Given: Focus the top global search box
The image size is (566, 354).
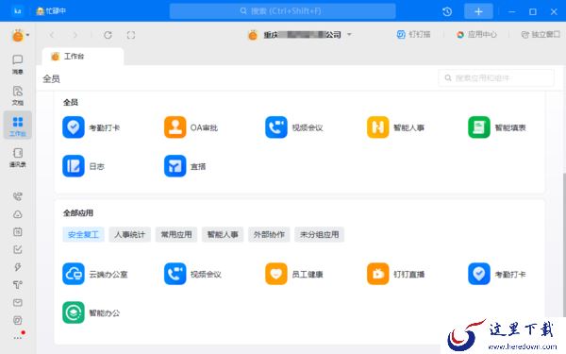Looking at the screenshot, I should pos(283,11).
